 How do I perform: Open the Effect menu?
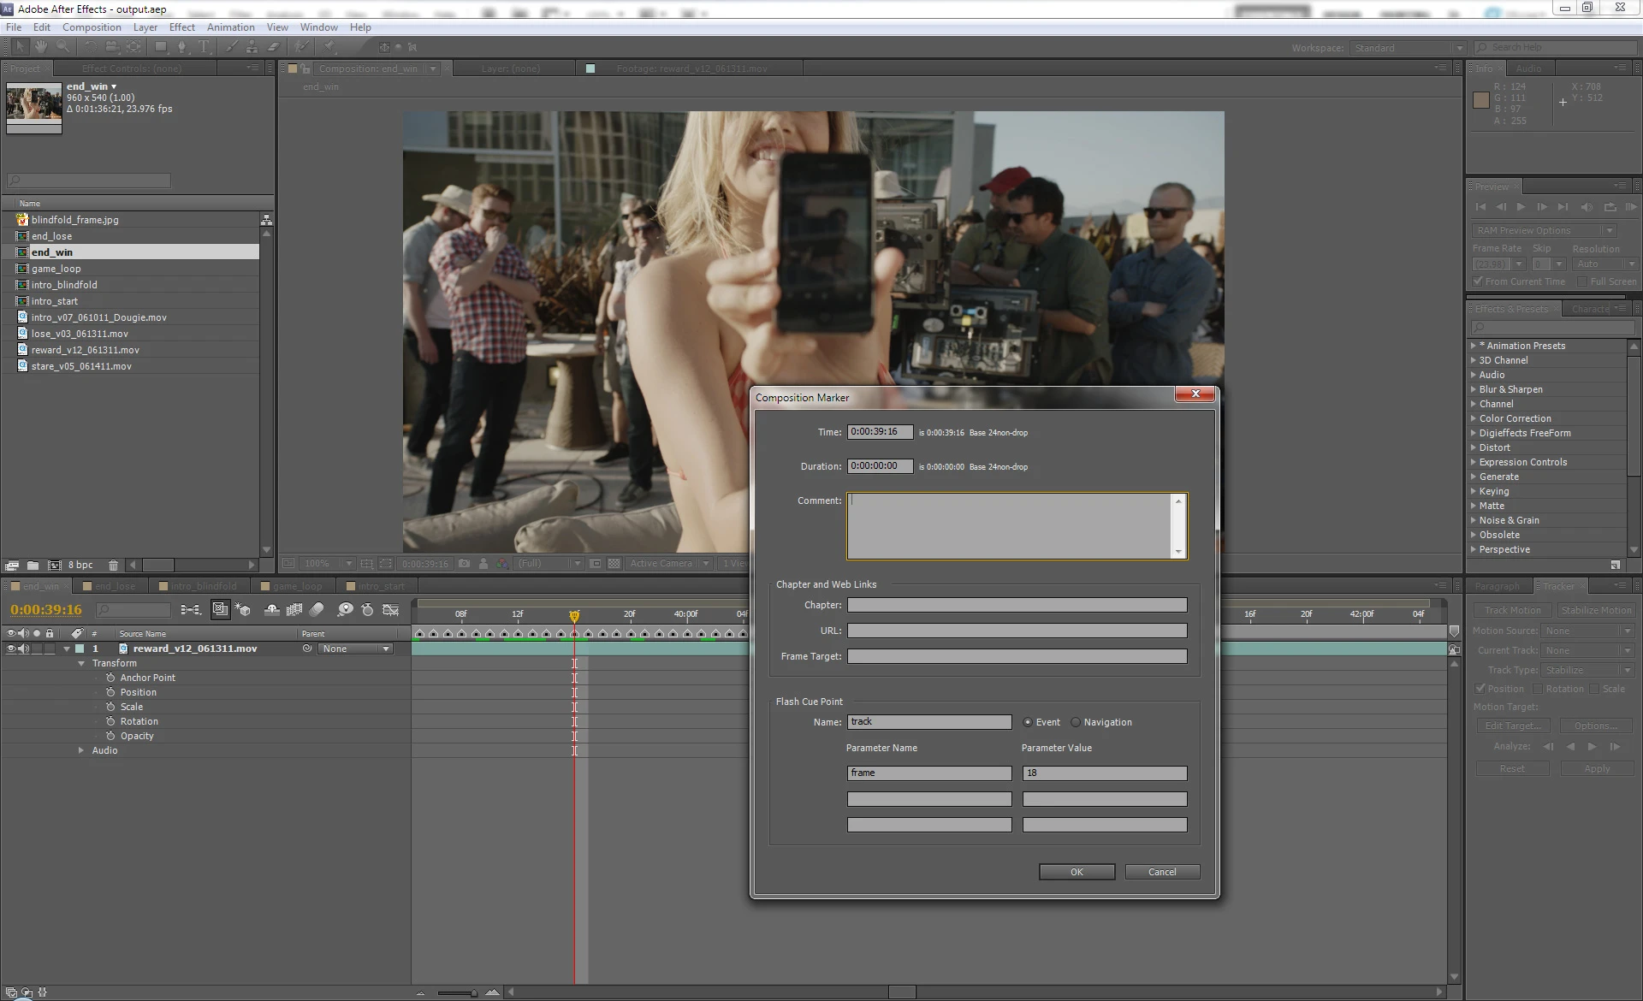[x=182, y=27]
